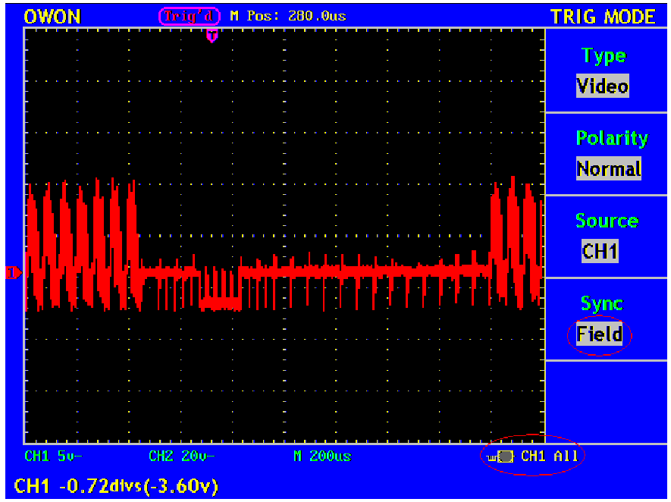671x502 pixels.
Task: Click the CH1 -0.72divs(-3.60v) position readout
Action: (x=117, y=486)
